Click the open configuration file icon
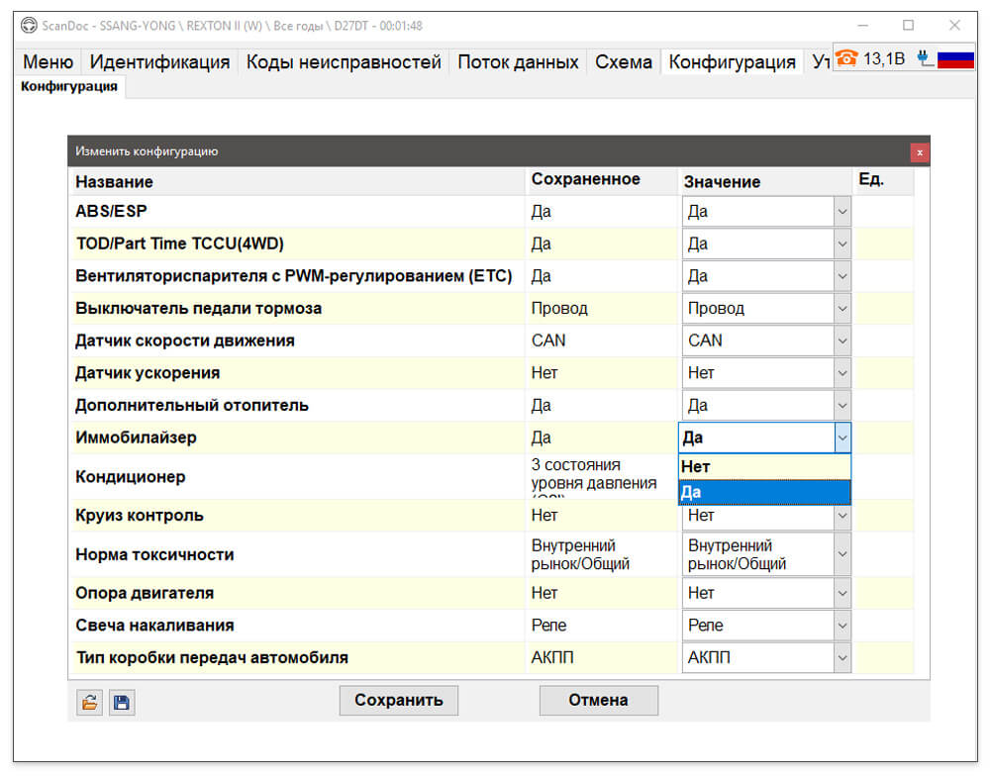990x778 pixels. 90,702
